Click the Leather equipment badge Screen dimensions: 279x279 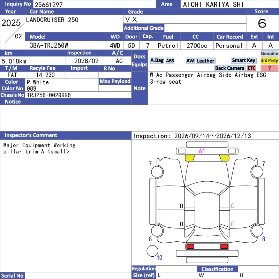(205, 61)
